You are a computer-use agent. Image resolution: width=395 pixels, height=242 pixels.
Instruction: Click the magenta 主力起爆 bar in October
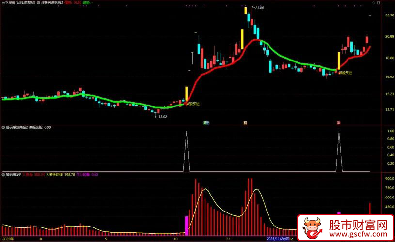tap(187, 226)
